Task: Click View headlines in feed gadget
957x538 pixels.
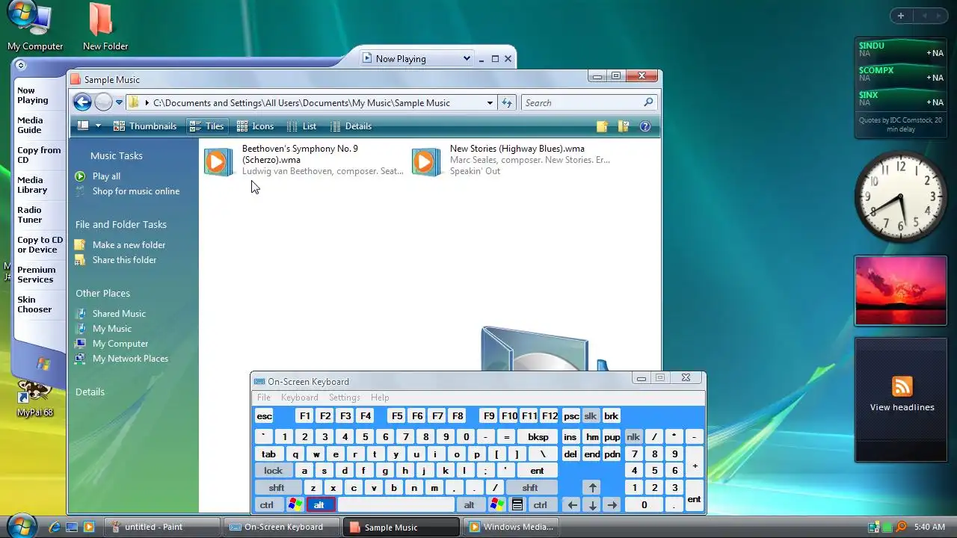Action: coord(902,407)
